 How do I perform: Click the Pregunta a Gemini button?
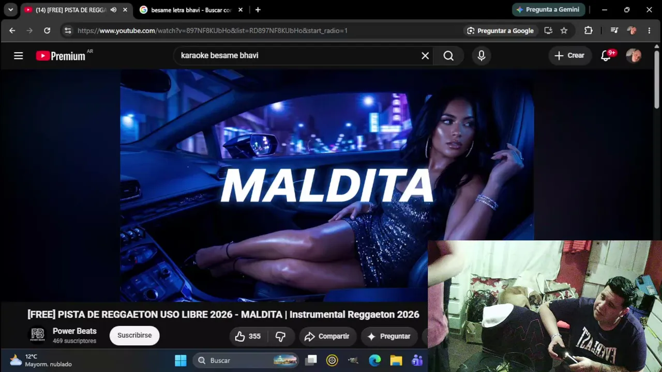pyautogui.click(x=549, y=10)
